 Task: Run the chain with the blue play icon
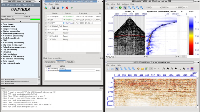click(63, 8)
